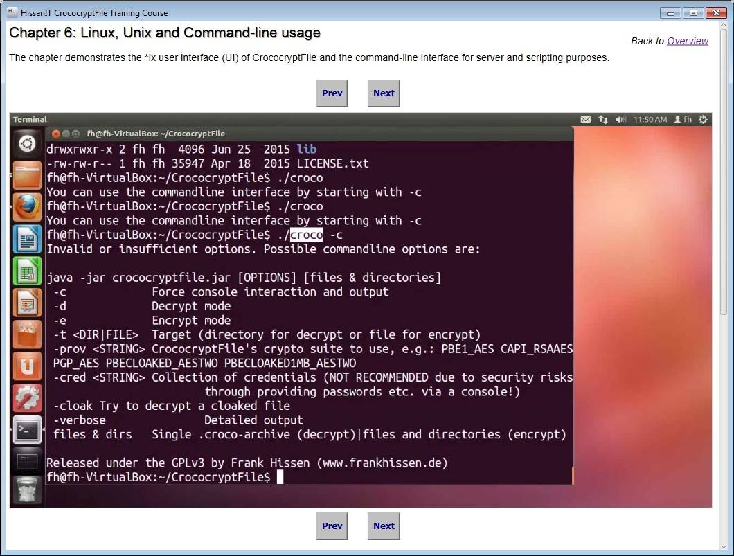This screenshot has width=734, height=556.
Task: Open the fh user account menu
Action: (x=683, y=119)
